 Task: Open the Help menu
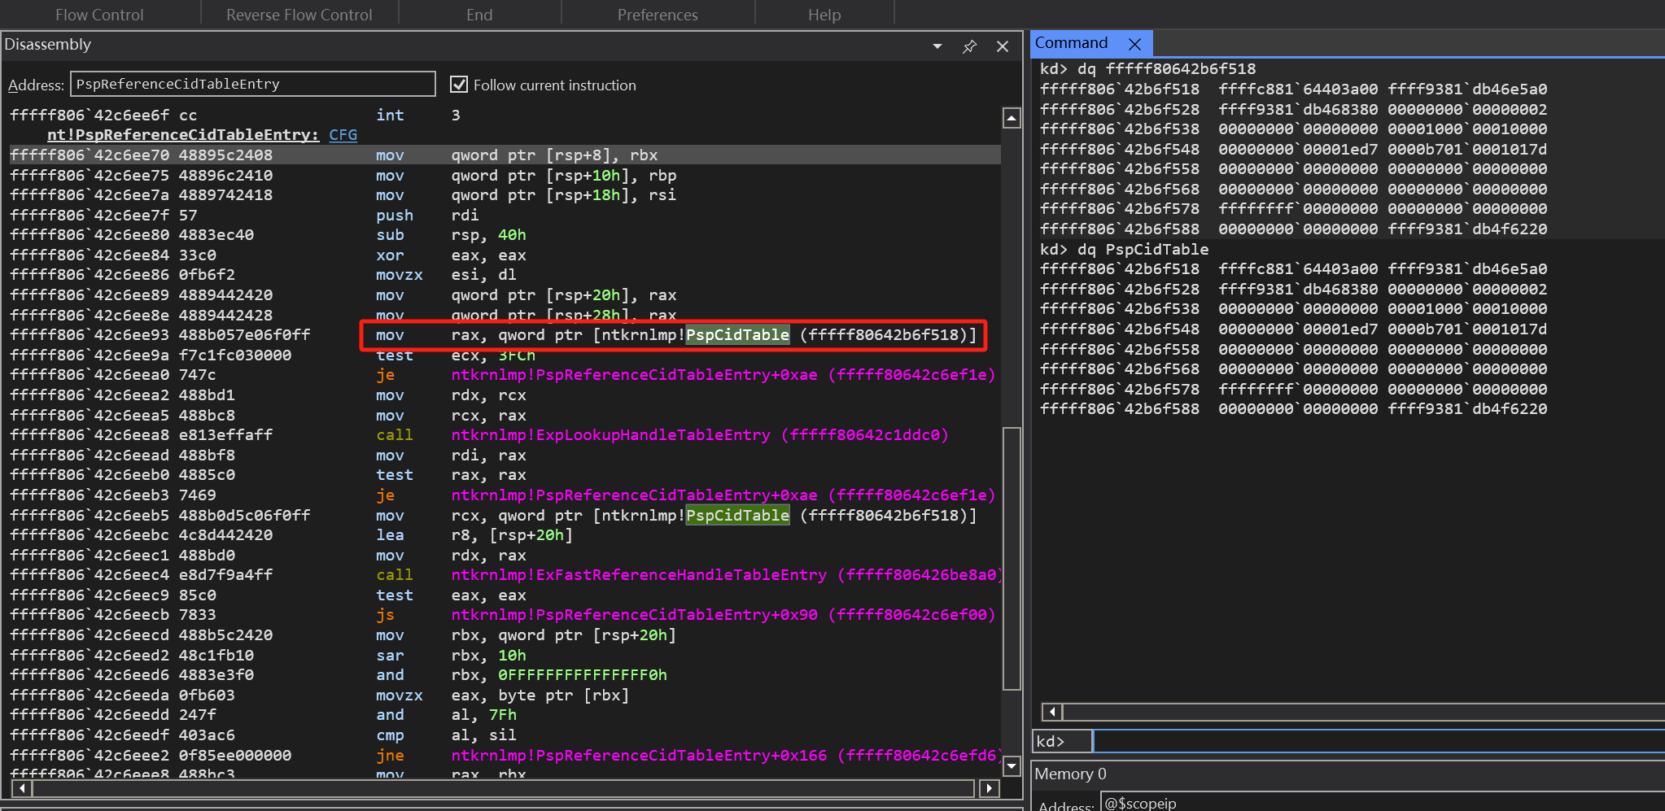pos(824,15)
